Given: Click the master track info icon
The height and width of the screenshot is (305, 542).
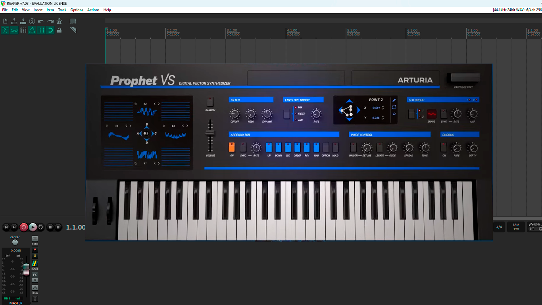Looking at the screenshot, I should point(35,299).
